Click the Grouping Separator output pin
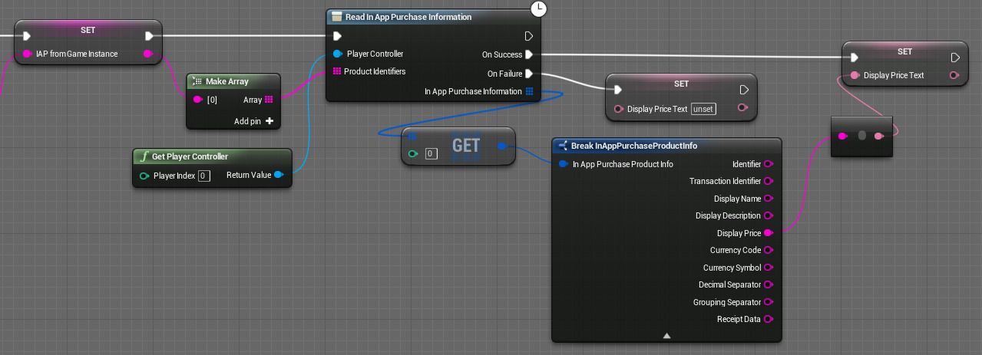 point(769,302)
